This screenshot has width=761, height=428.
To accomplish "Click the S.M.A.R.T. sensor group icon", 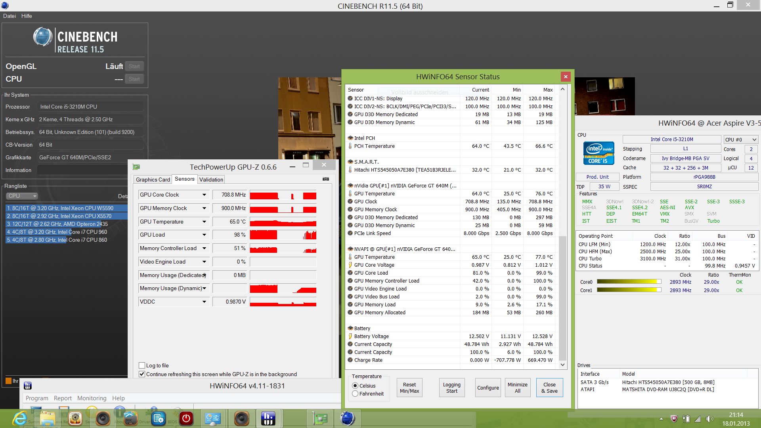I will [350, 162].
